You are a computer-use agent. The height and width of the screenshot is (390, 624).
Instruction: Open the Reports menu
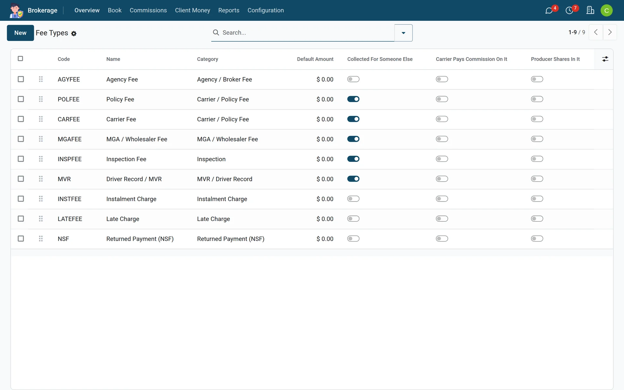coord(229,10)
